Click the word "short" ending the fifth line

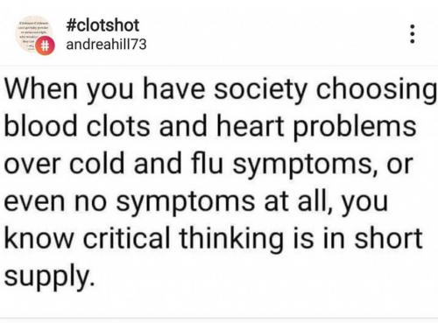click(388, 238)
